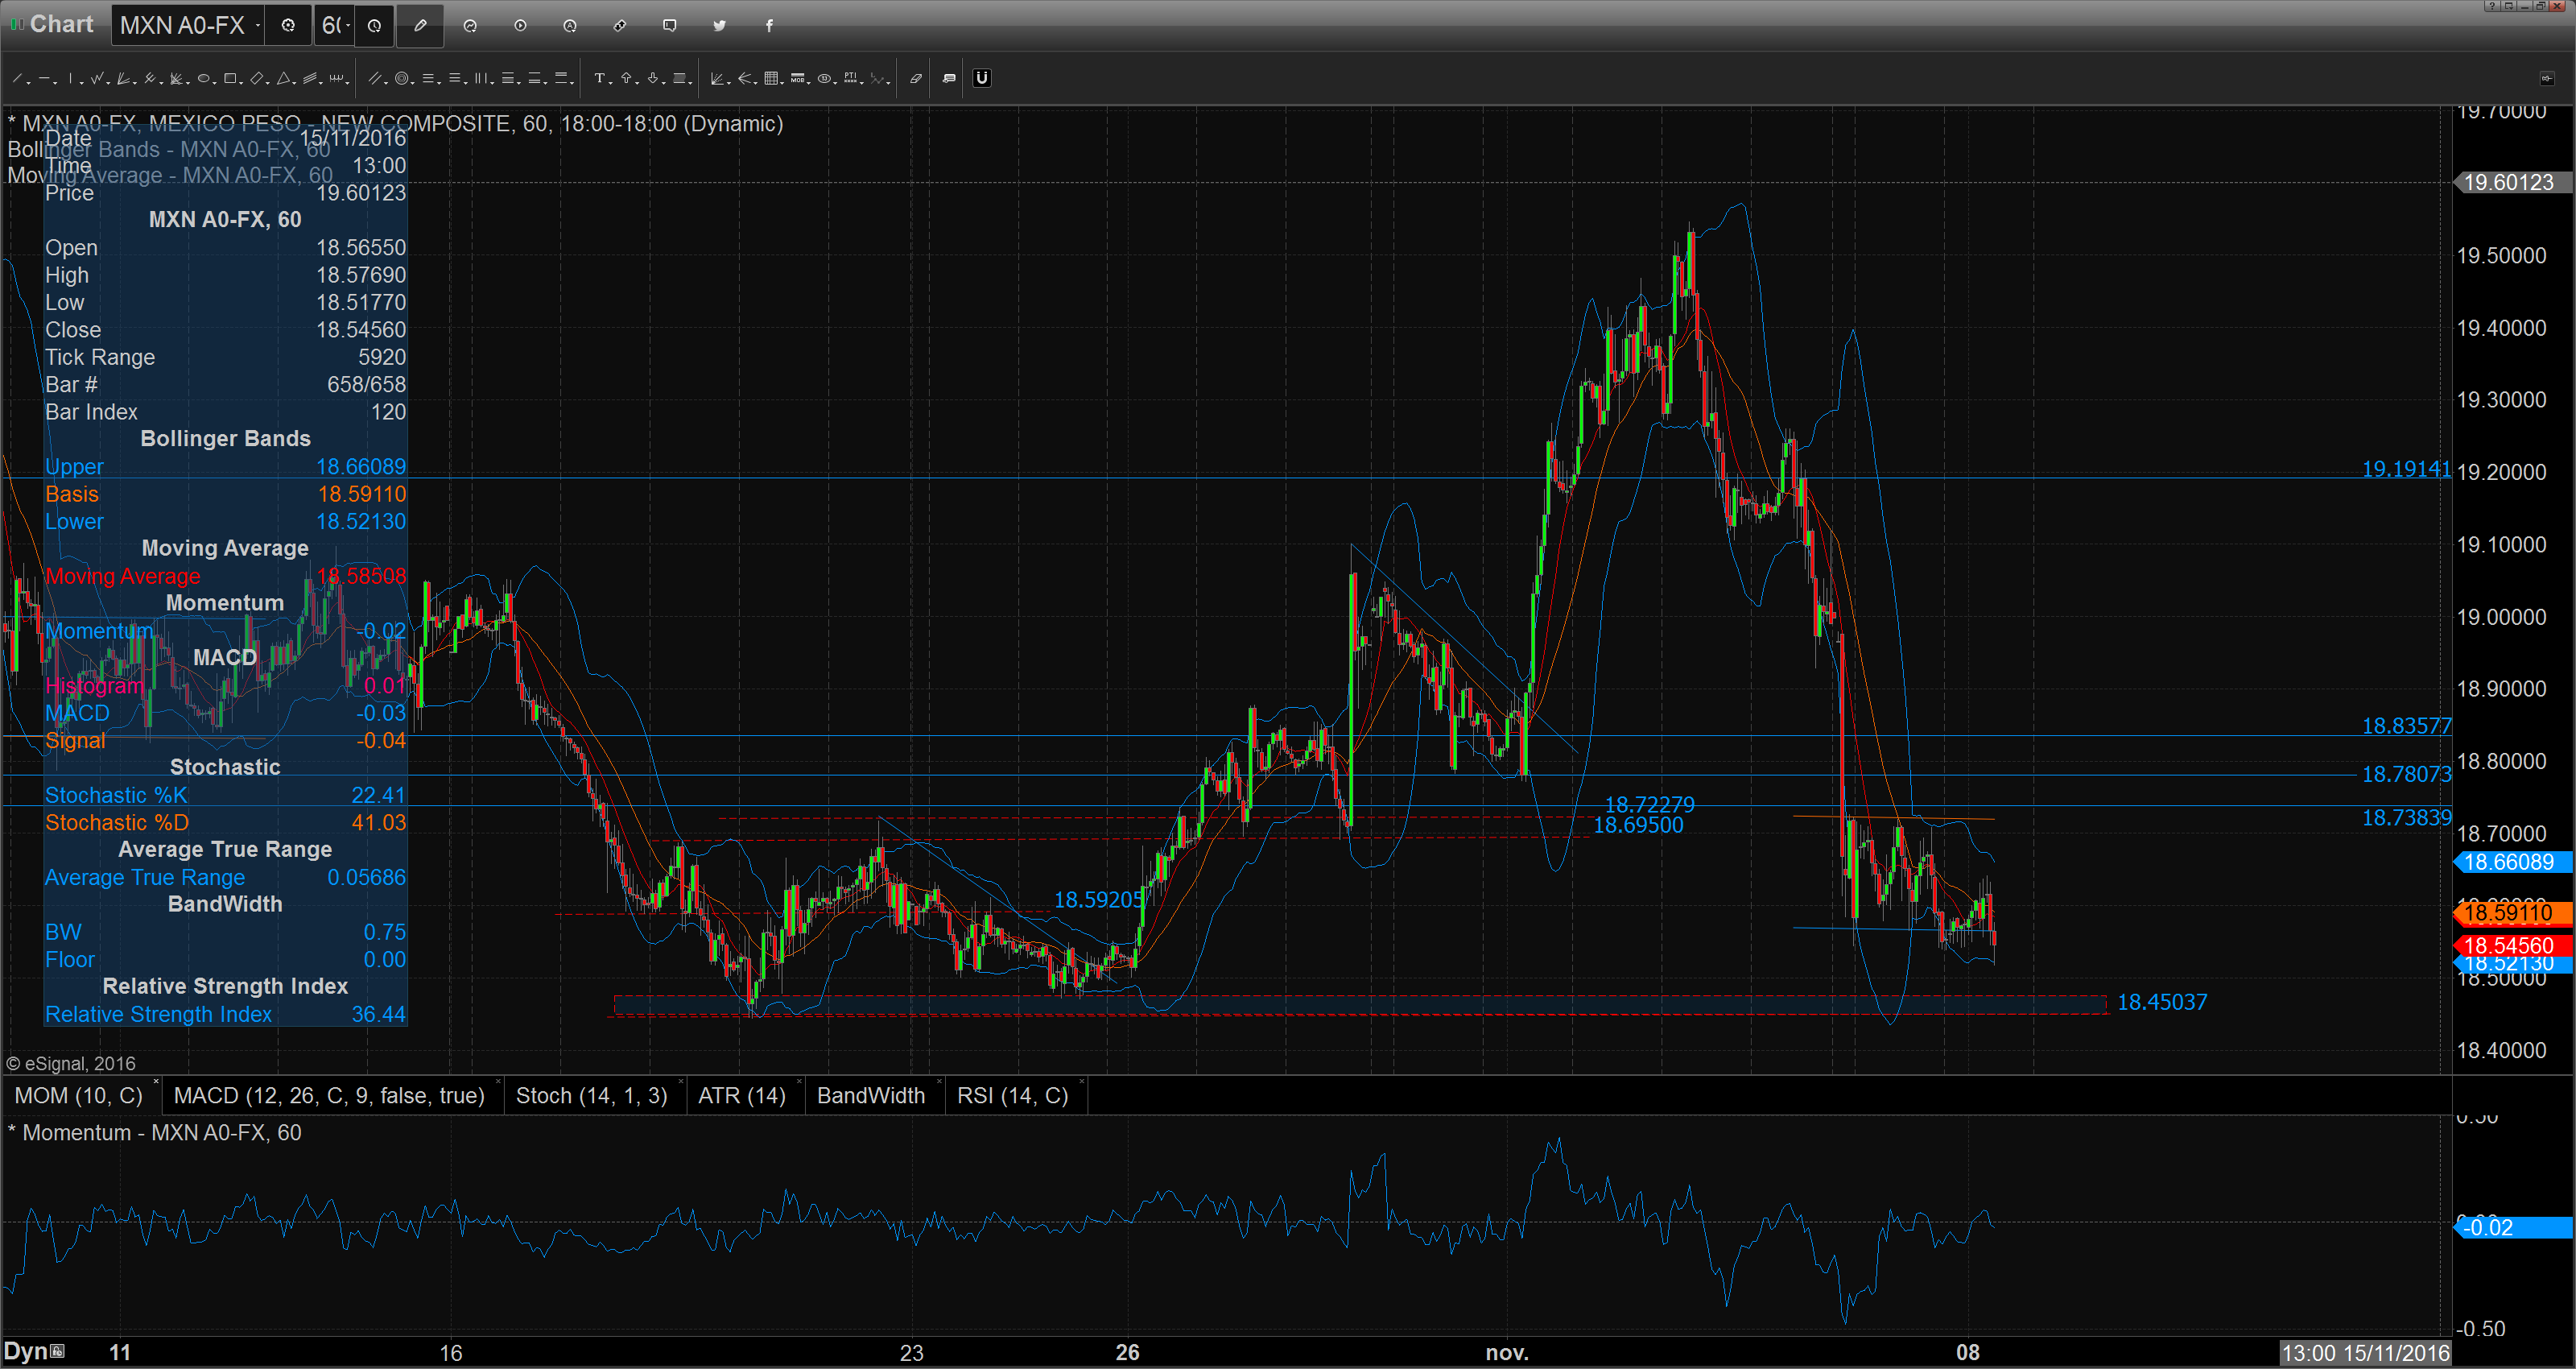Click the alert message icon beside the eraser
This screenshot has height=1369, width=2576.
(949, 78)
